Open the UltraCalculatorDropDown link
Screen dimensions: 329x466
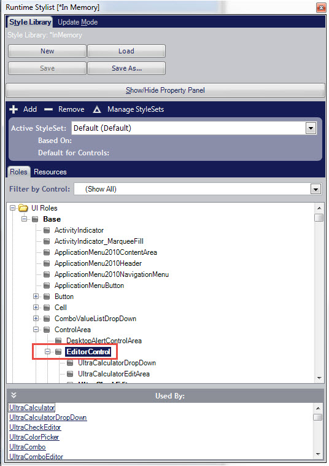48,417
